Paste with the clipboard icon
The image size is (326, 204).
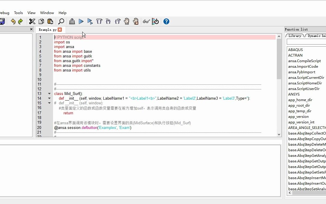[x=50, y=21]
